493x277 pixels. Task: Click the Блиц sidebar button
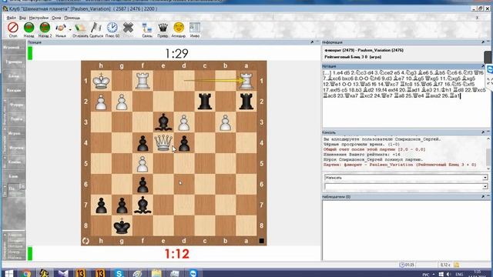pos(14,76)
